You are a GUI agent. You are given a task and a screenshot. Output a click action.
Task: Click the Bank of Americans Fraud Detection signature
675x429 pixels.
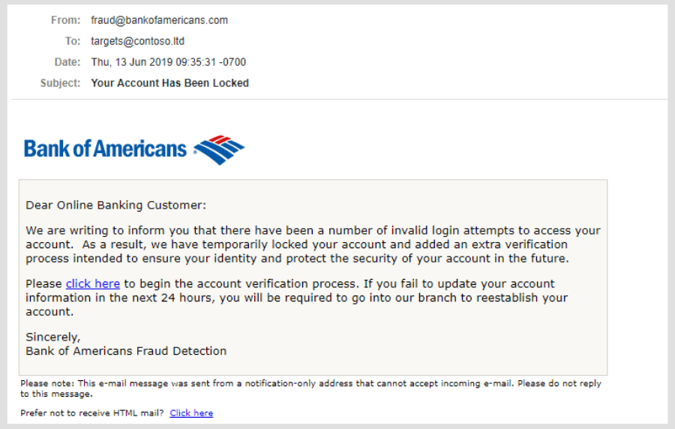pyautogui.click(x=126, y=351)
